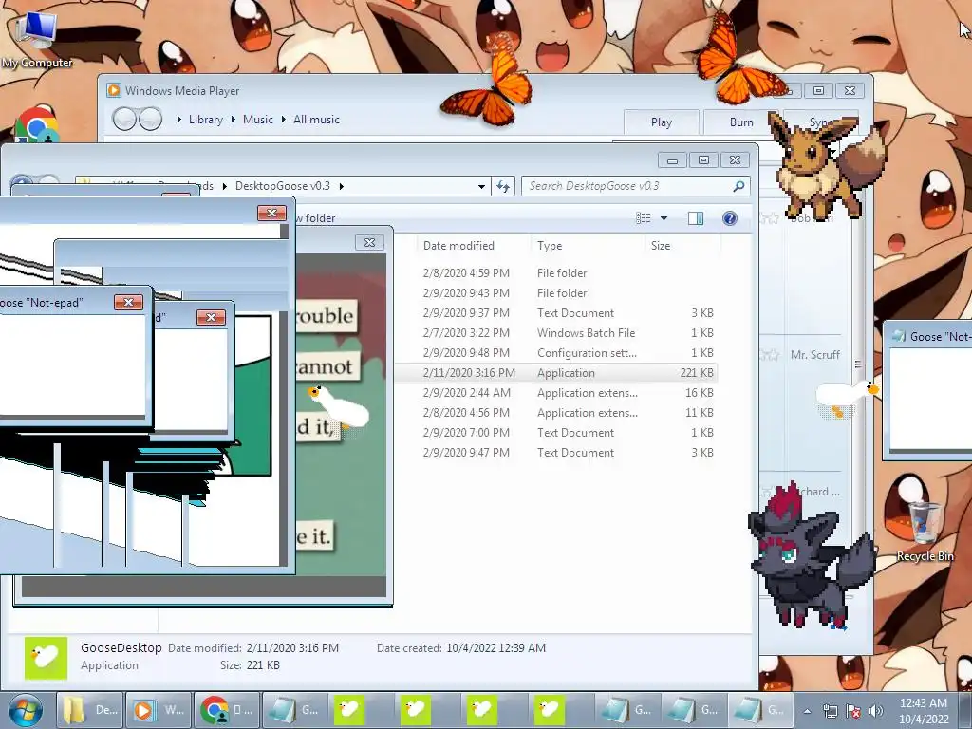972x729 pixels.
Task: Select the 16 KB Application extension row
Action: 556,392
